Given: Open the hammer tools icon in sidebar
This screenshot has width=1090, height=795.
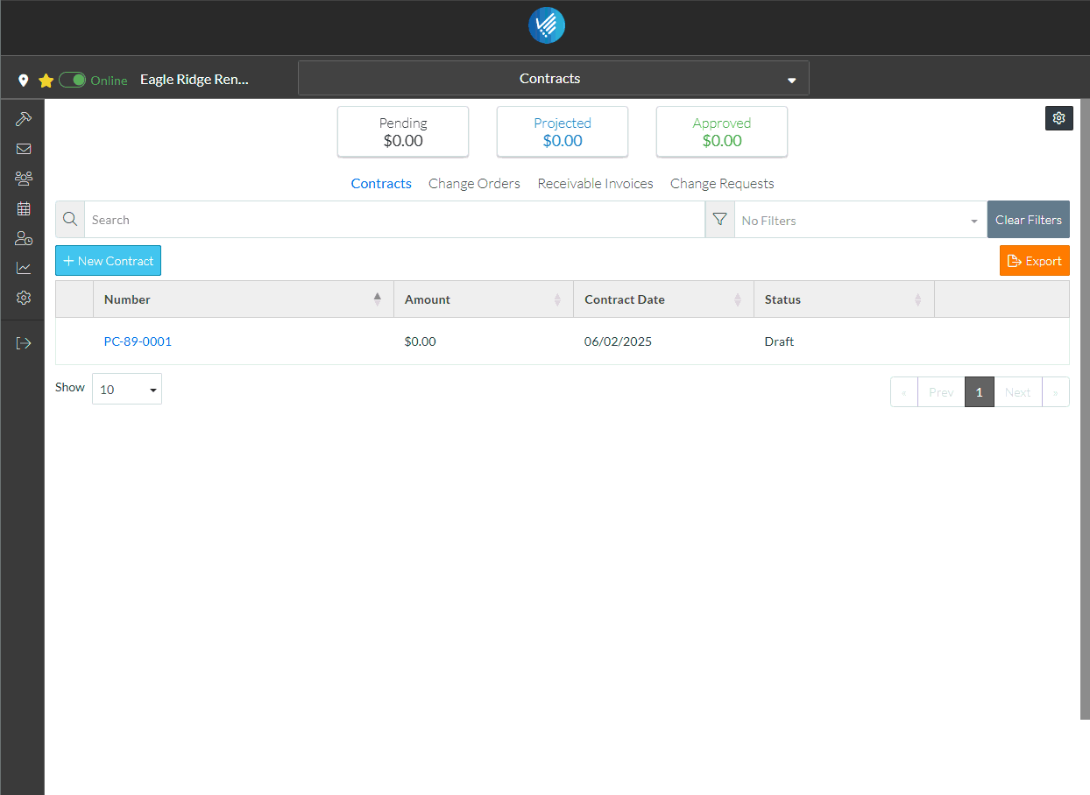Looking at the screenshot, I should pos(24,119).
